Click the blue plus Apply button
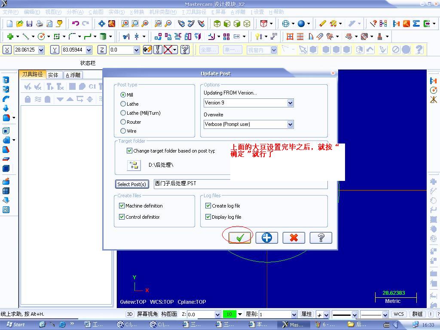This screenshot has width=440, height=330. point(266,238)
